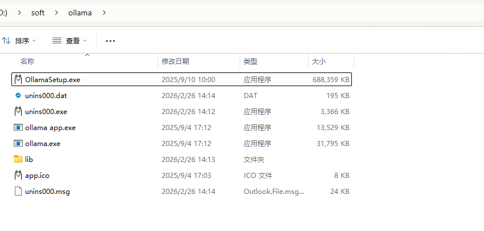Sort by 大小 column header
The image size is (484, 231).
pyautogui.click(x=319, y=61)
